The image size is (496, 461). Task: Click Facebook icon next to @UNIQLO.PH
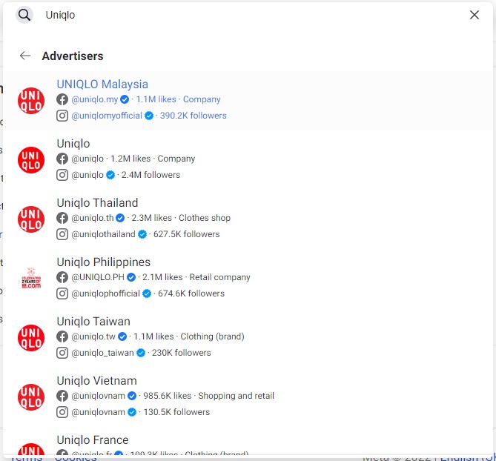click(x=62, y=277)
